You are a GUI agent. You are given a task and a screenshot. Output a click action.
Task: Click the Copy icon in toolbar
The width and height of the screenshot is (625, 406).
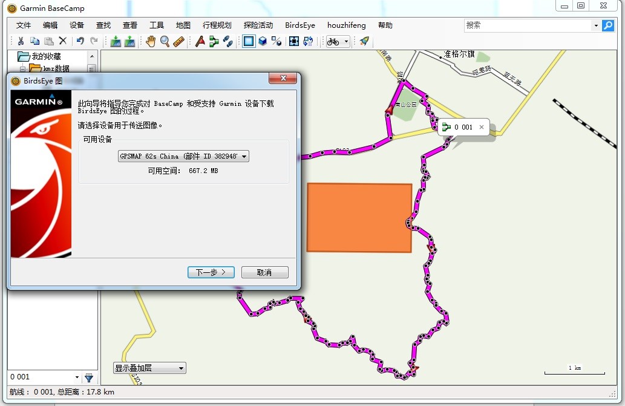click(x=34, y=41)
